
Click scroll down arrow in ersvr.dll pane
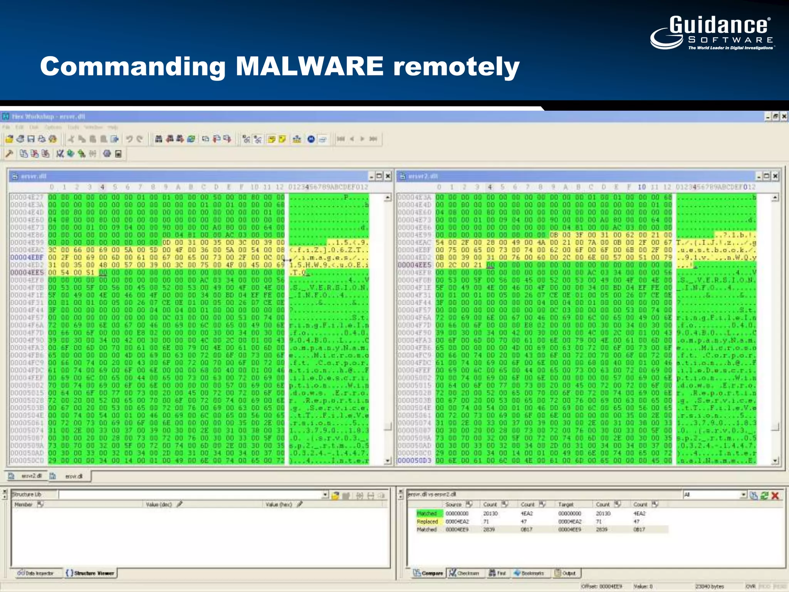[388, 461]
